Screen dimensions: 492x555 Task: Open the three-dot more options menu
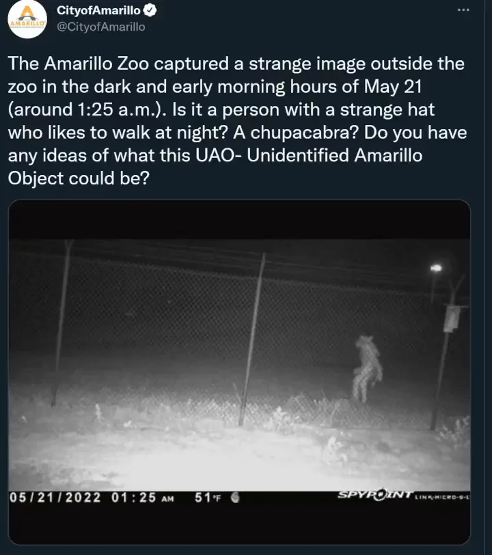(x=463, y=10)
